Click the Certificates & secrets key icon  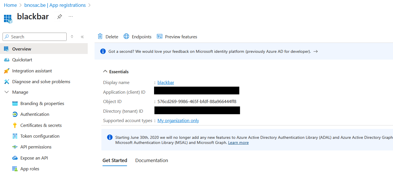coord(15,125)
